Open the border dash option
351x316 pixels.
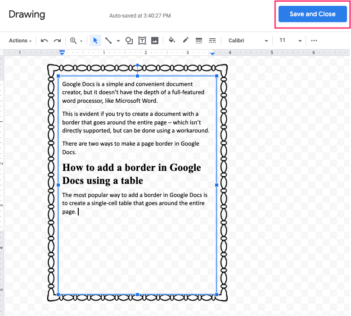click(x=212, y=41)
